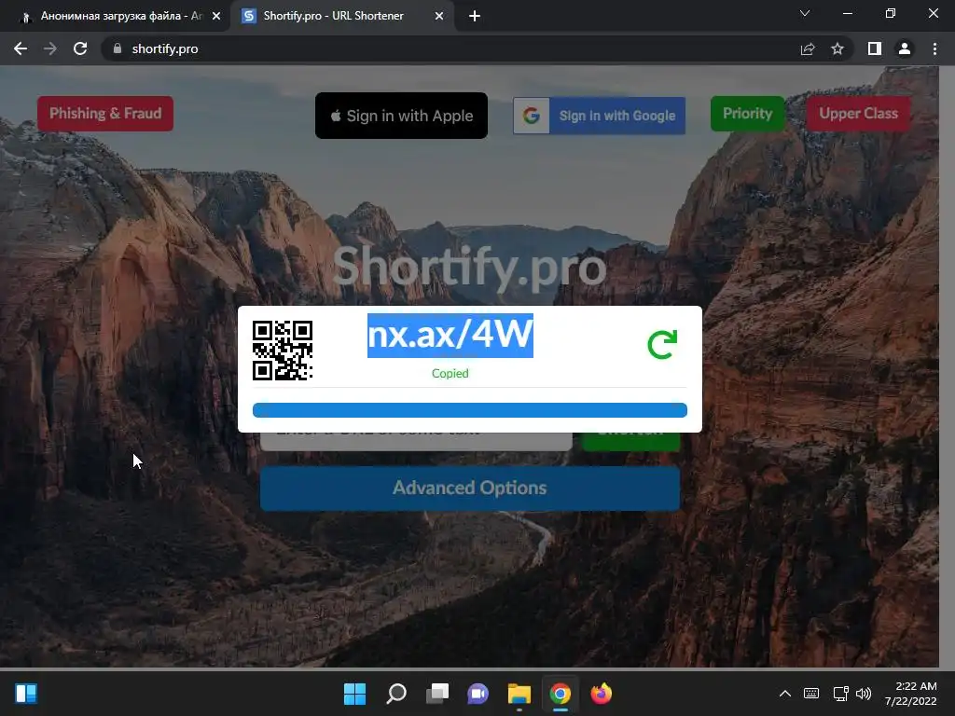This screenshot has width=955, height=716.
Task: Click the green regenerate arrow icon
Action: tap(662, 345)
